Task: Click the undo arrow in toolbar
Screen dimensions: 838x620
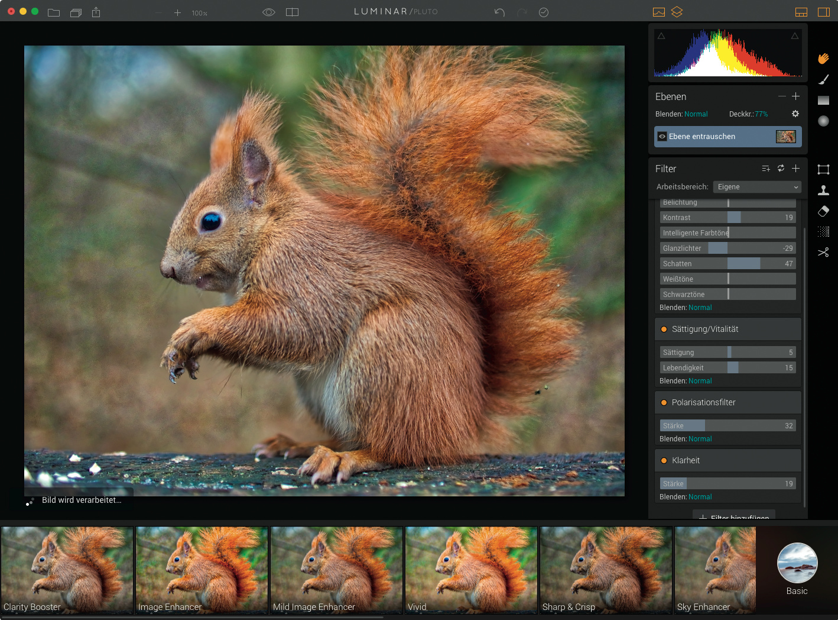Action: [x=499, y=12]
